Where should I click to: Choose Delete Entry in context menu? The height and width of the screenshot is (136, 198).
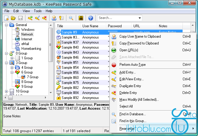153,93
